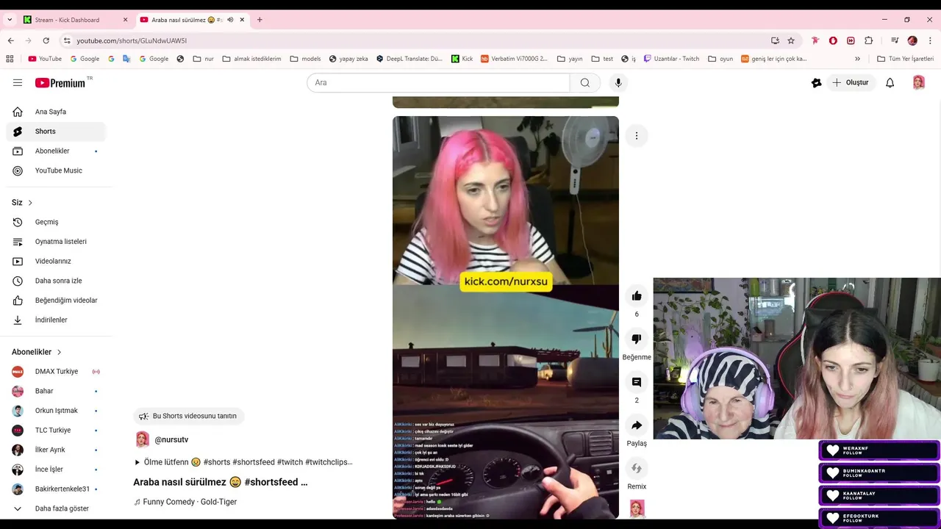This screenshot has height=529, width=941.
Task: Share the Short via Paylaş
Action: click(637, 425)
